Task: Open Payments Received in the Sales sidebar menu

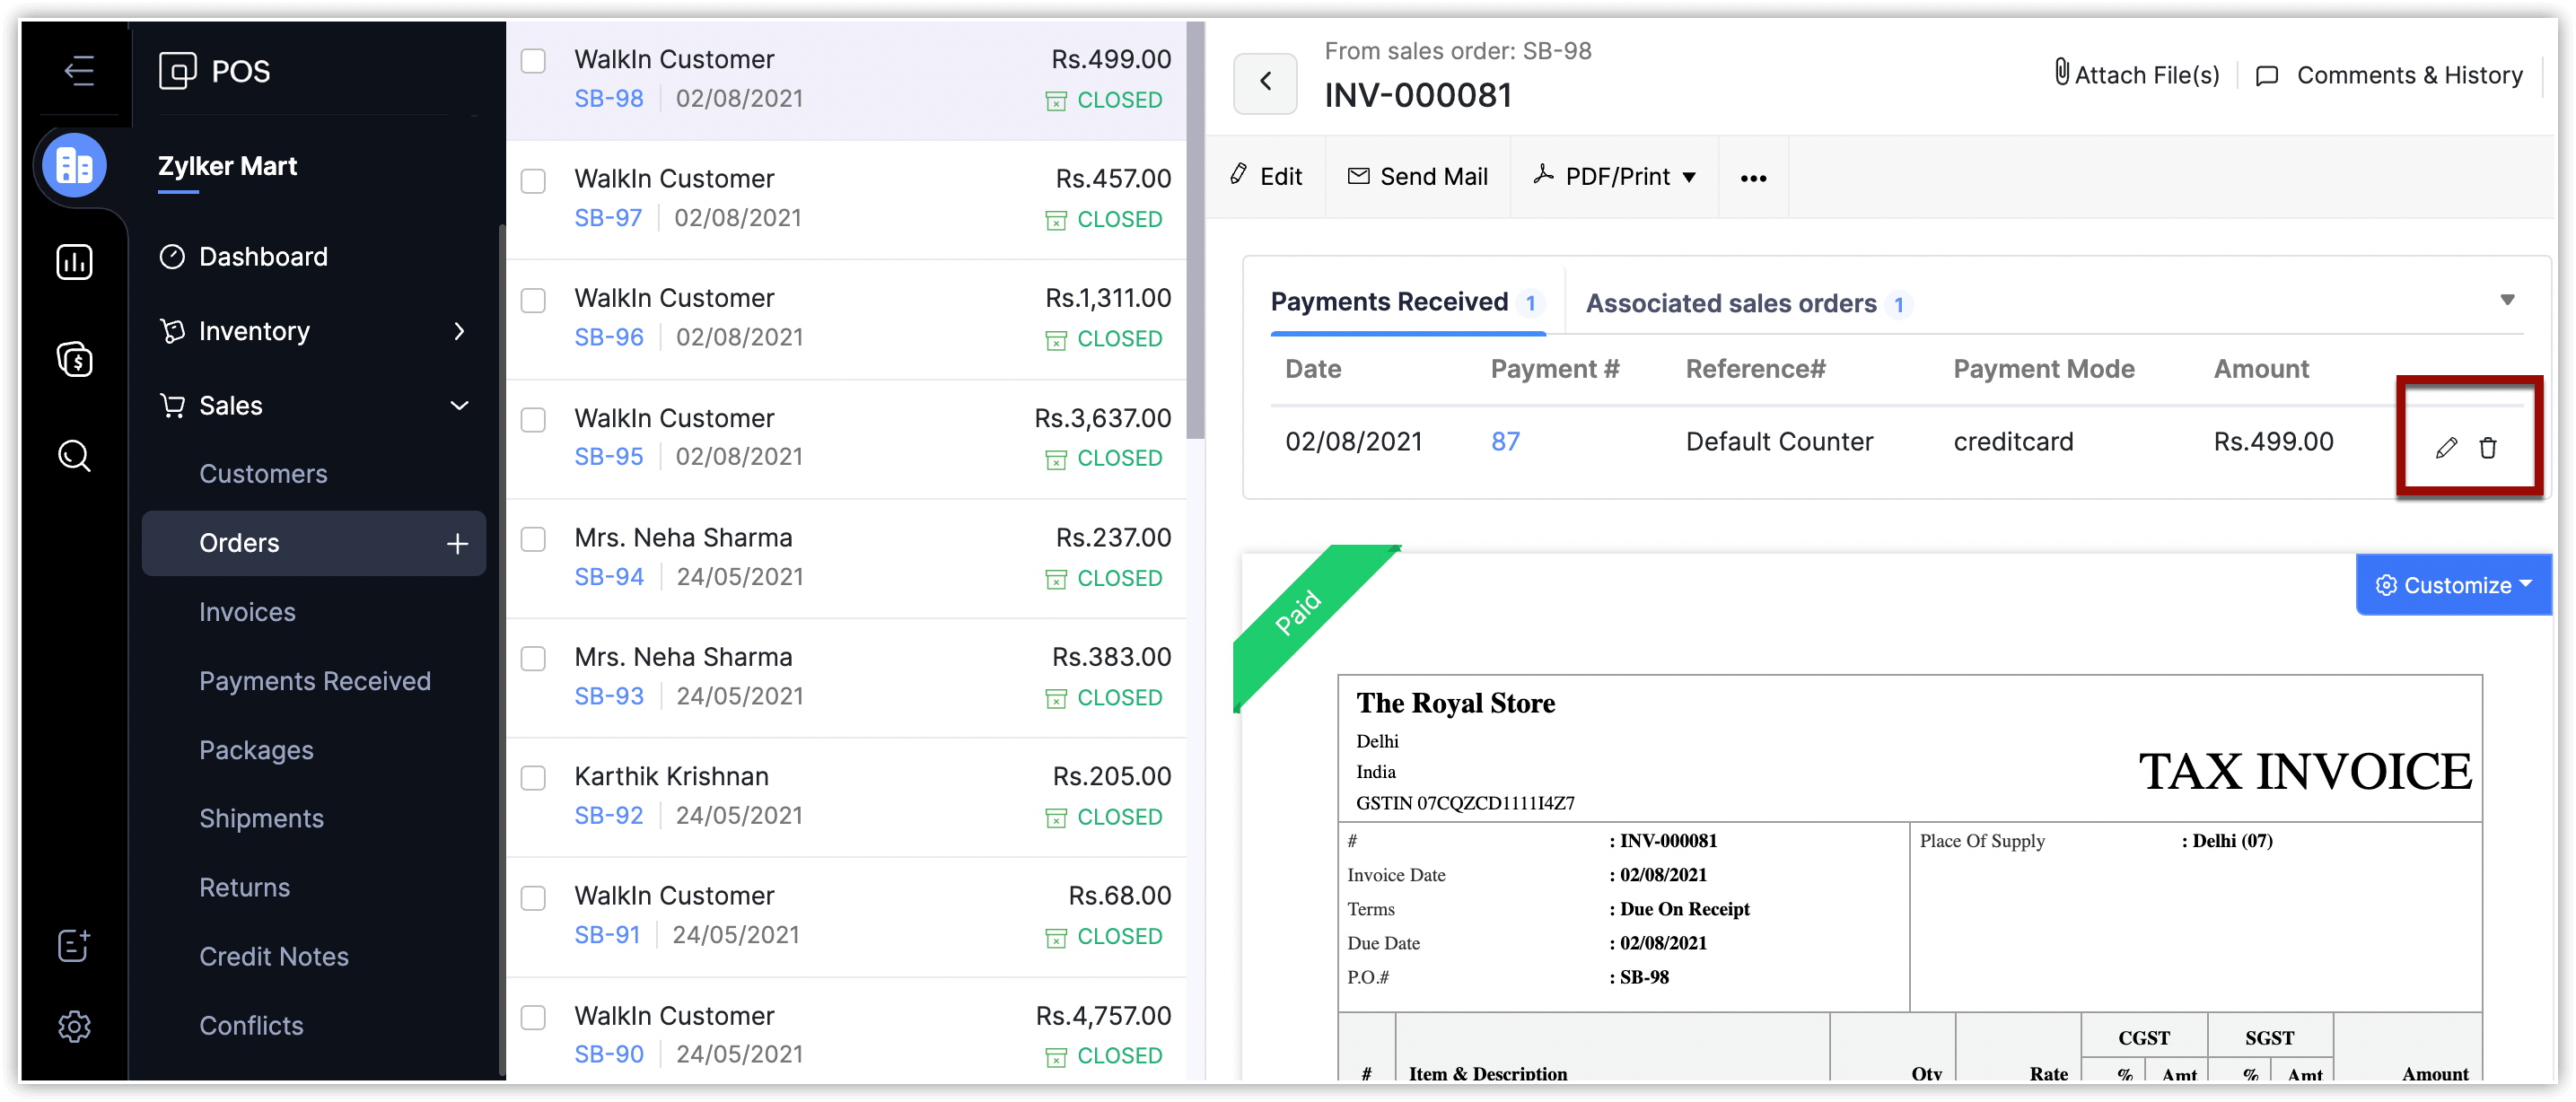Action: point(315,681)
